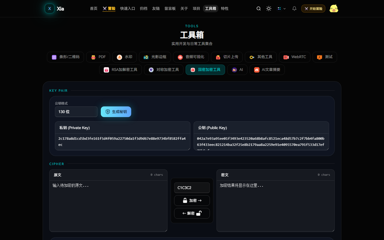Click the 密文 panel title

[225, 175]
